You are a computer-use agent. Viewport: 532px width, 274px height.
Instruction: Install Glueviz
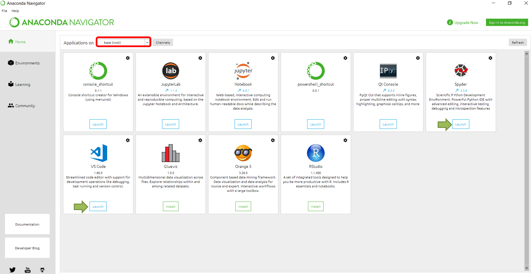click(x=171, y=206)
